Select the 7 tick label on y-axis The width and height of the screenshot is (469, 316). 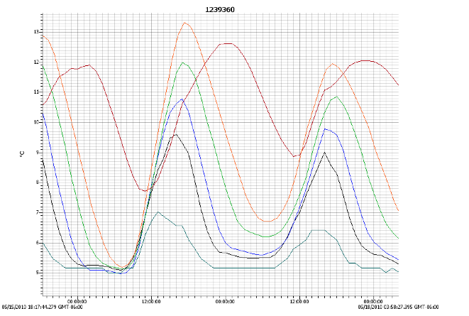[35, 212]
